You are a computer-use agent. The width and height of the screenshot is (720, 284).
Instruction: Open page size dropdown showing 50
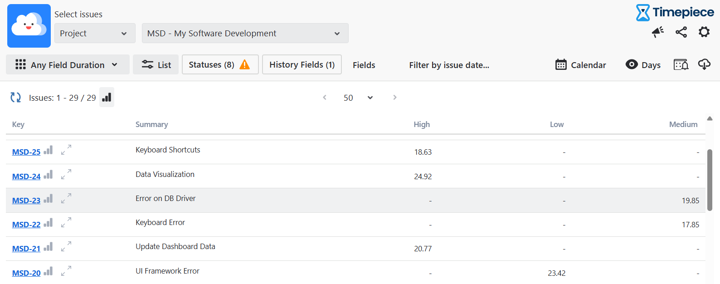(x=358, y=98)
